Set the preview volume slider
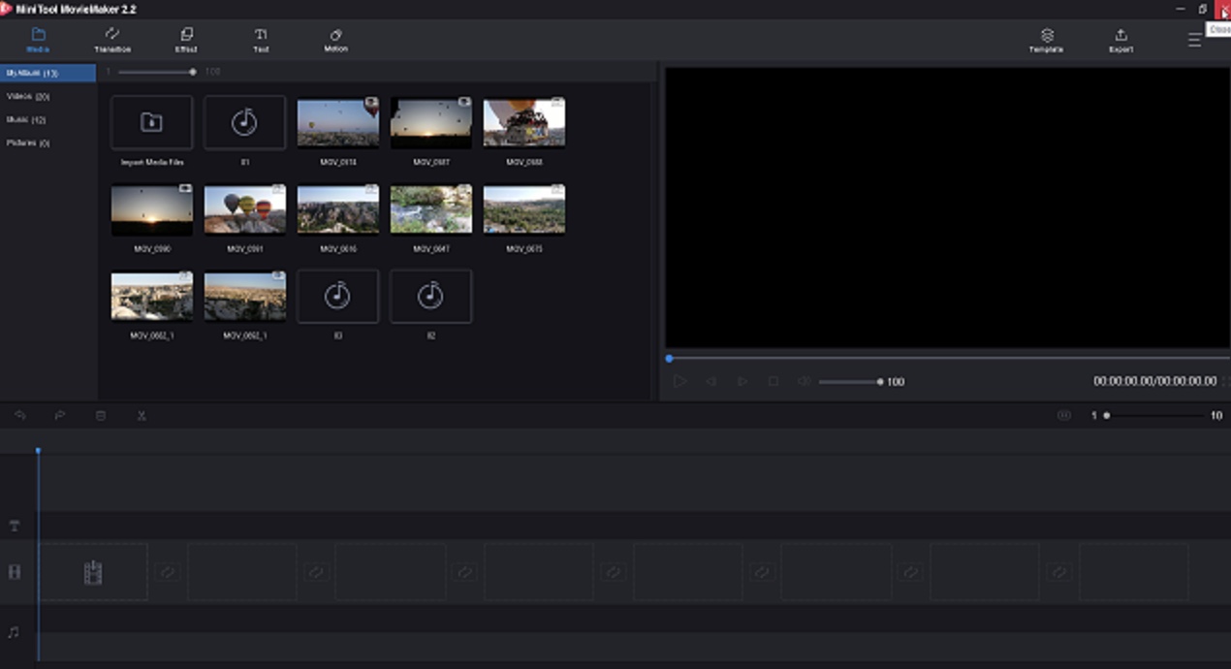 point(850,382)
